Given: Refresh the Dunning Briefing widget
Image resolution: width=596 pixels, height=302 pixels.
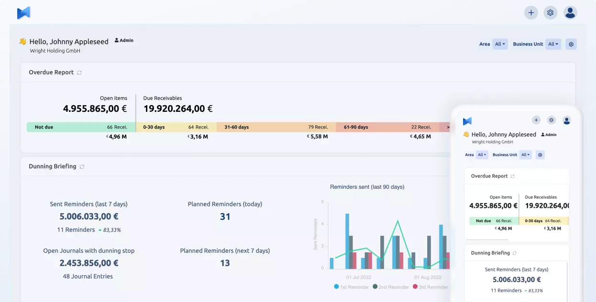Looking at the screenshot, I should point(81,166).
